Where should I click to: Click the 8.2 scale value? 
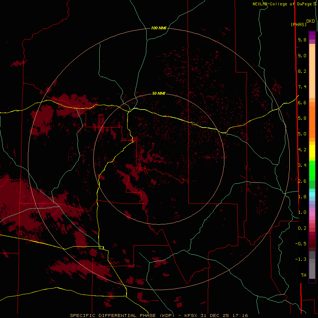tap(302, 71)
